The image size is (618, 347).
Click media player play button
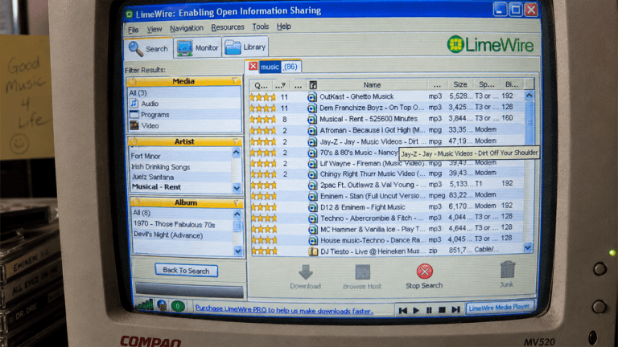416,310
